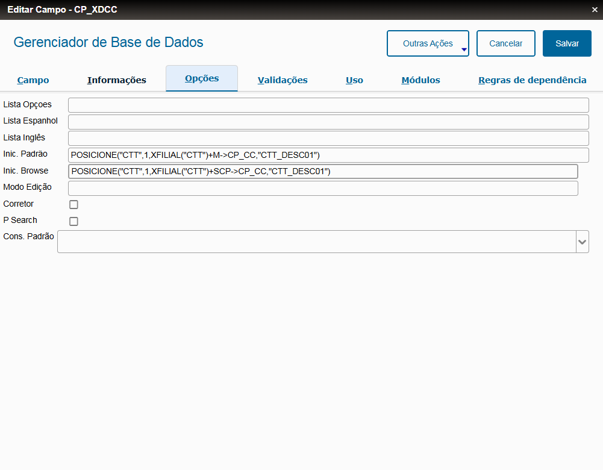This screenshot has width=603, height=470.
Task: Toggle the P Search checkbox
Action: tap(73, 221)
